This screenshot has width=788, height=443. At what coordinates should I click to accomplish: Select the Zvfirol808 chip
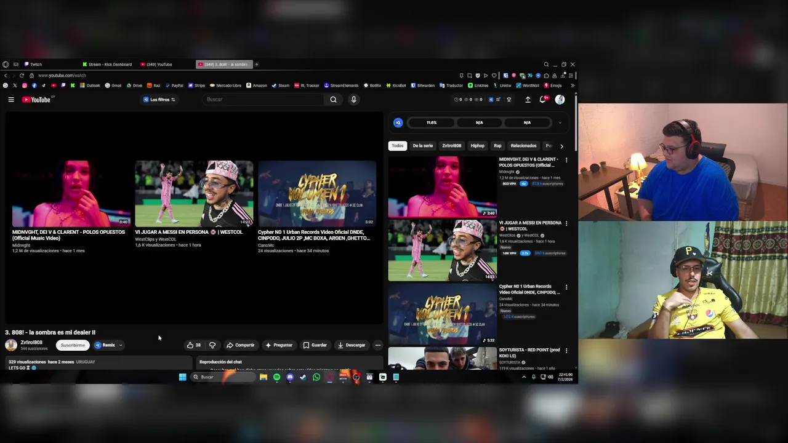[452, 146]
